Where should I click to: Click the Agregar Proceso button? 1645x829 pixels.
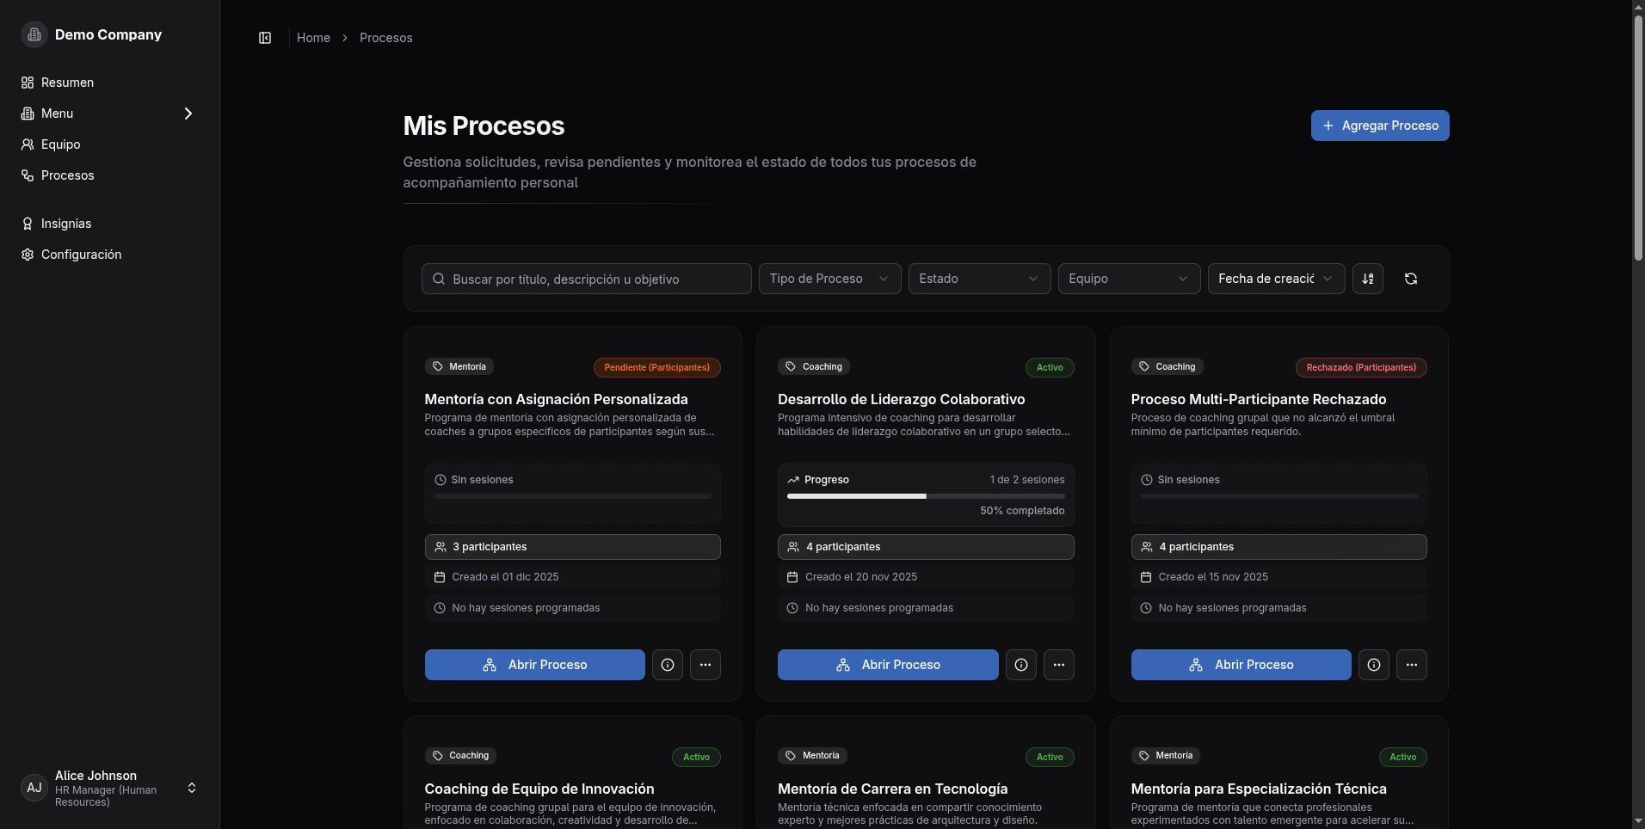[1379, 126]
